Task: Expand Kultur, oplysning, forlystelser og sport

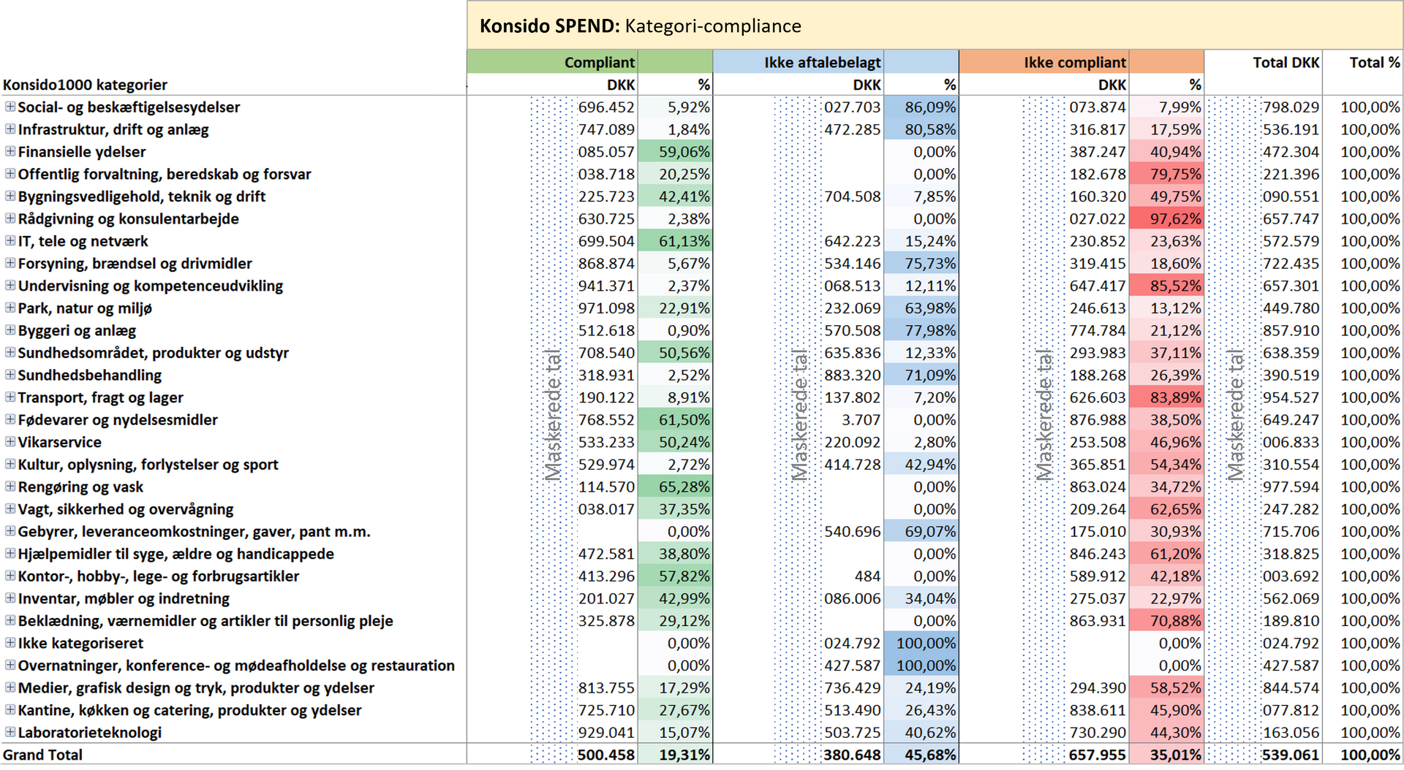Action: click(10, 464)
